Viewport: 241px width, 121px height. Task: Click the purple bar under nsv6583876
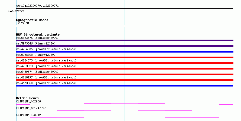tap(125, 40)
